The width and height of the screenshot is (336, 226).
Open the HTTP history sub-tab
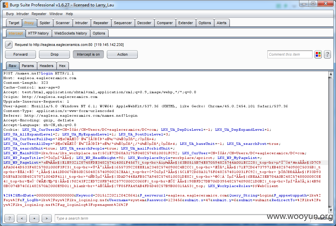click(38, 33)
